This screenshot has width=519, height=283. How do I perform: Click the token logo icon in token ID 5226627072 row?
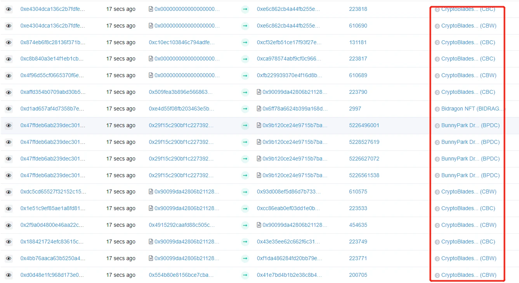click(x=437, y=159)
